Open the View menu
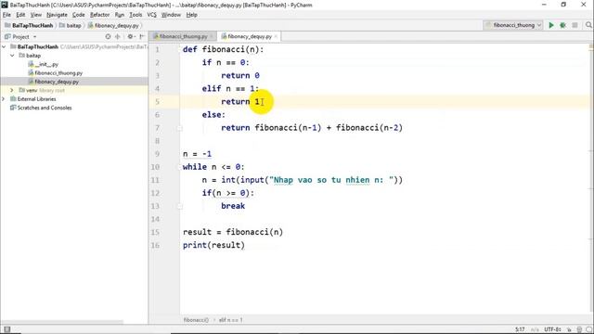This screenshot has width=594, height=334. click(x=36, y=15)
